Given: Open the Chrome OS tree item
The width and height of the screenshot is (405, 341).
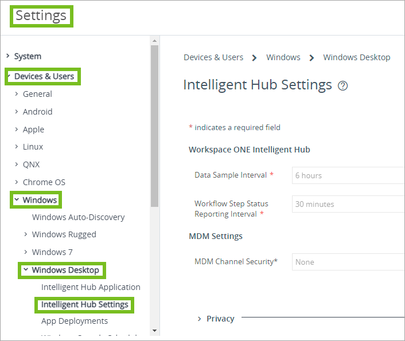Looking at the screenshot, I should click(x=44, y=182).
